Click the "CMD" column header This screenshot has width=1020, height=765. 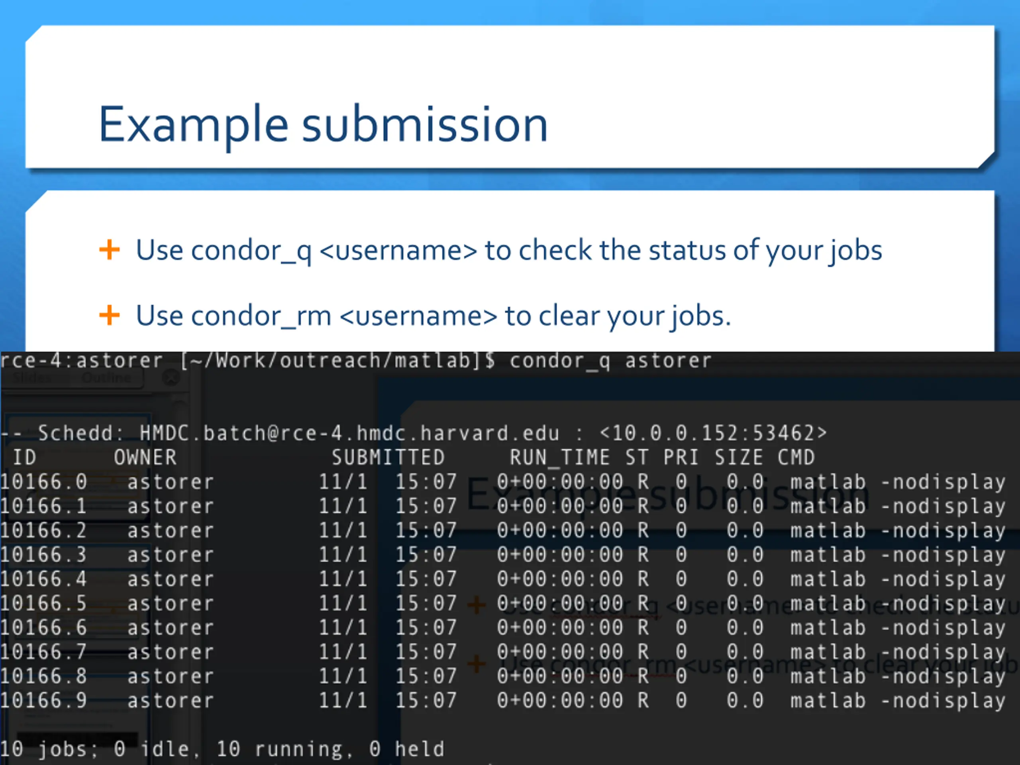point(796,457)
